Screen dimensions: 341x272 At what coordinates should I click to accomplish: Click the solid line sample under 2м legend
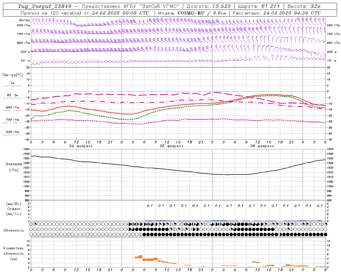pyautogui.click(x=12, y=86)
